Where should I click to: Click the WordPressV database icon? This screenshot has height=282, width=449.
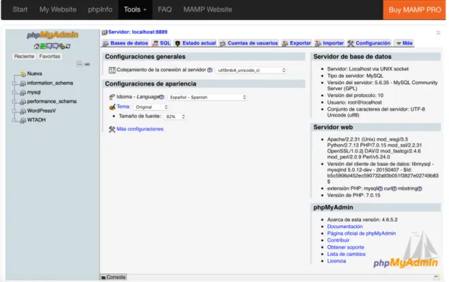coord(23,111)
